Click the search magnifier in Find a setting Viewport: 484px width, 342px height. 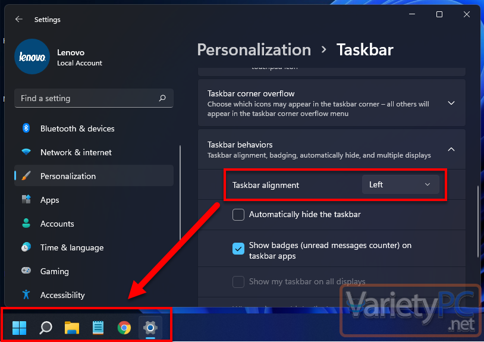coord(162,98)
